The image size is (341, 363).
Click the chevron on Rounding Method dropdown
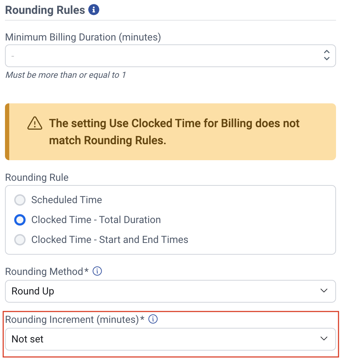pos(324,291)
